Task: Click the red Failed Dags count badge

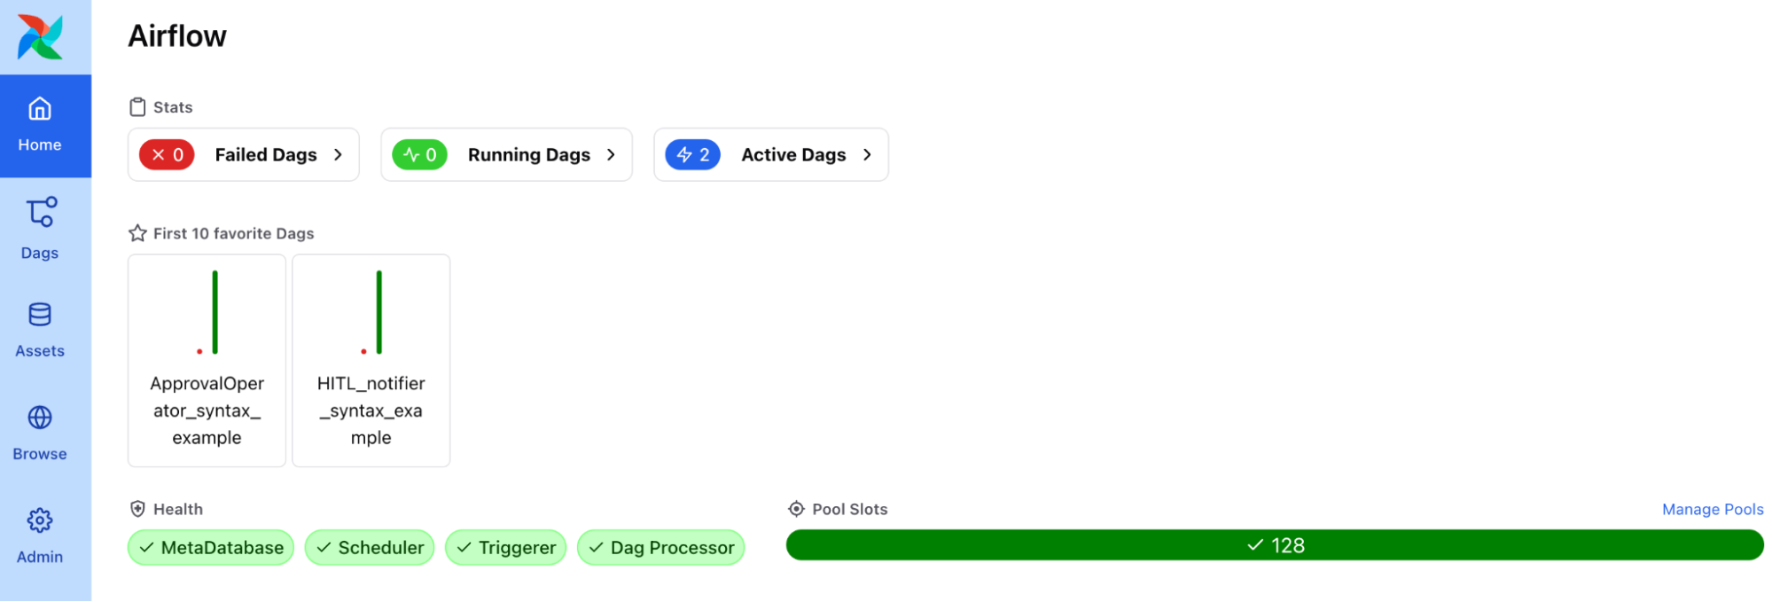Action: pos(167,155)
